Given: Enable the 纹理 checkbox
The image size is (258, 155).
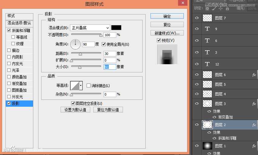Looking at the screenshot, I should pos(13,44).
